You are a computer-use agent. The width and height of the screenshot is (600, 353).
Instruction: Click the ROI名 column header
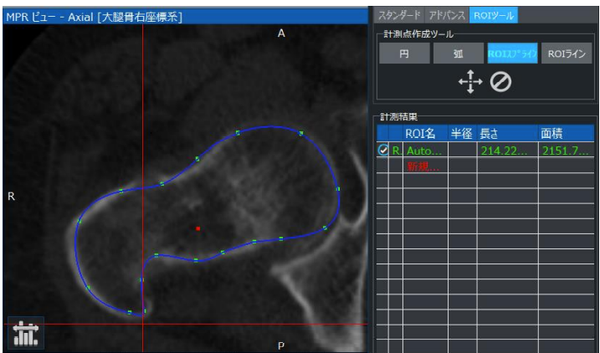[425, 133]
